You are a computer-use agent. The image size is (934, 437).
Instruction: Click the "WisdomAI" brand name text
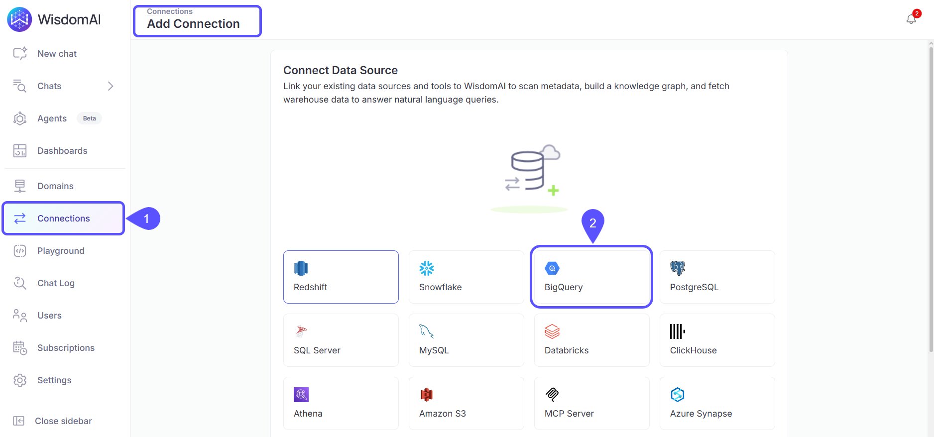(x=69, y=19)
